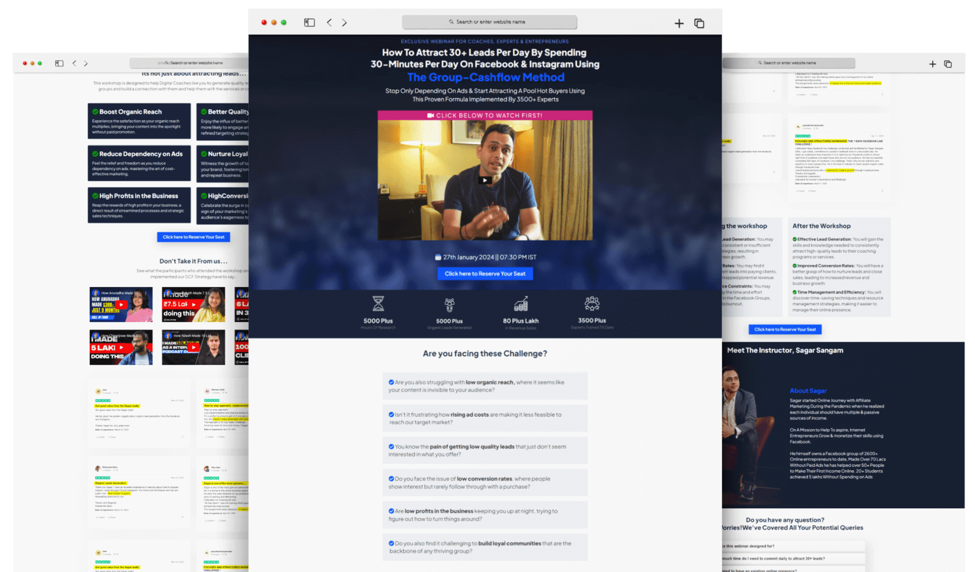The width and height of the screenshot is (975, 572).
Task: Play the 'I Made 5 Lakh' testimonial video
Action: [121, 347]
